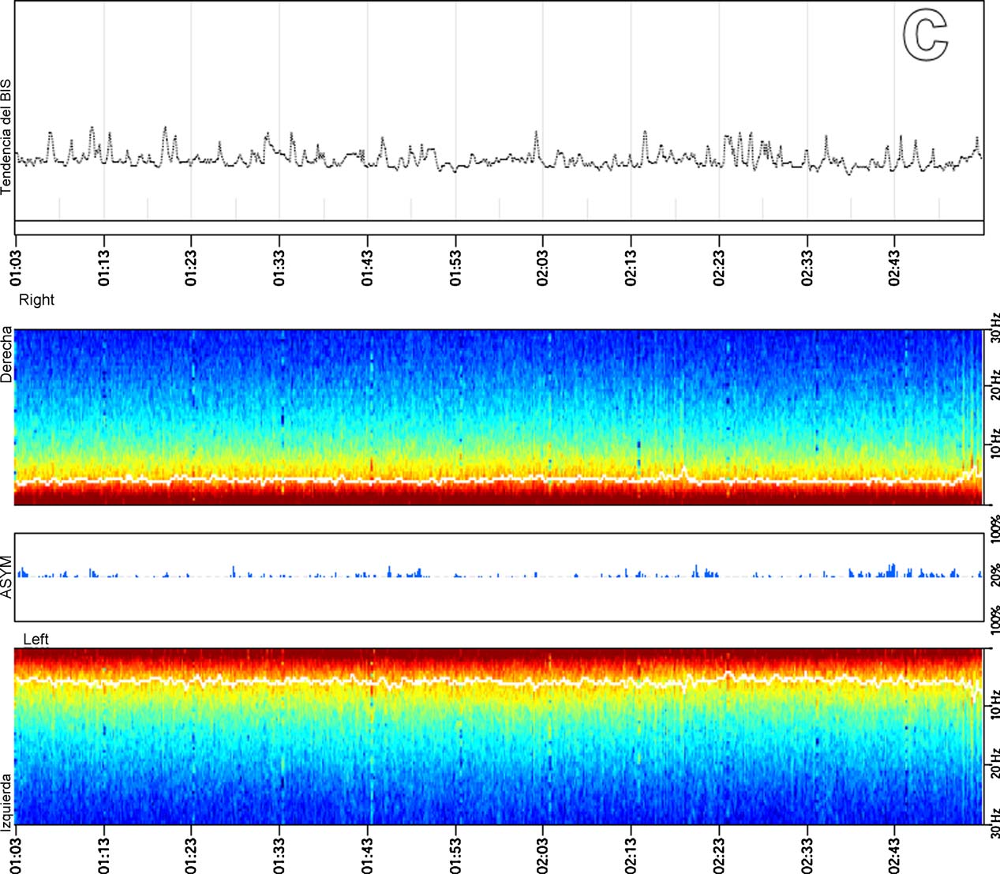Click the upper 100% label of ASYM scale
The image size is (1000, 874).
(x=994, y=529)
